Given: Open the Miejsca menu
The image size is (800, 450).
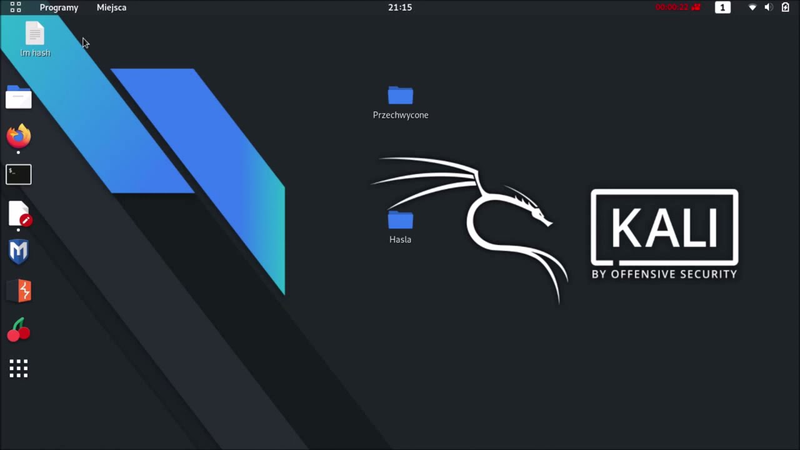Looking at the screenshot, I should [111, 7].
